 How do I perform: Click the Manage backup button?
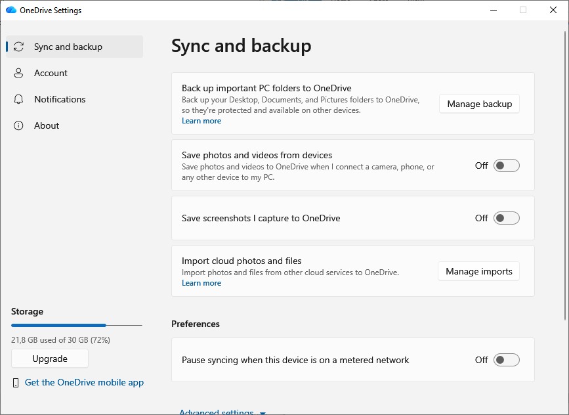tap(479, 104)
